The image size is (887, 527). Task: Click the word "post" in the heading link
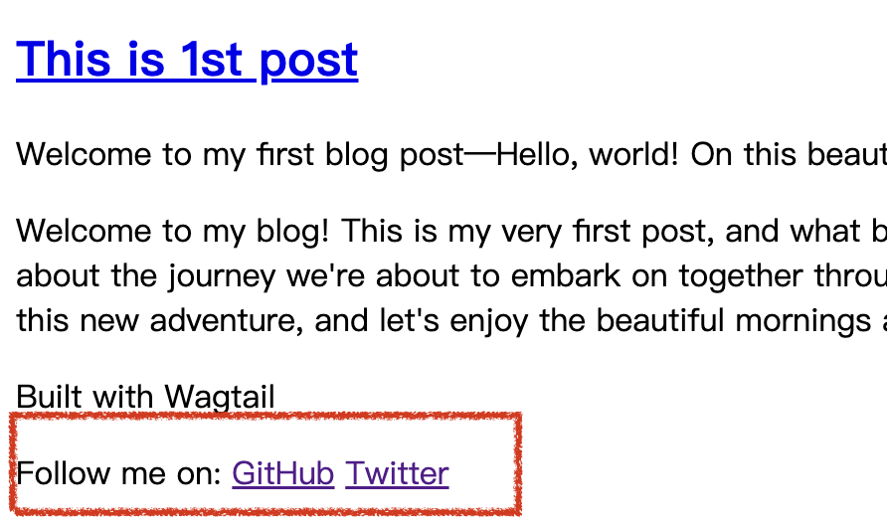click(x=309, y=63)
